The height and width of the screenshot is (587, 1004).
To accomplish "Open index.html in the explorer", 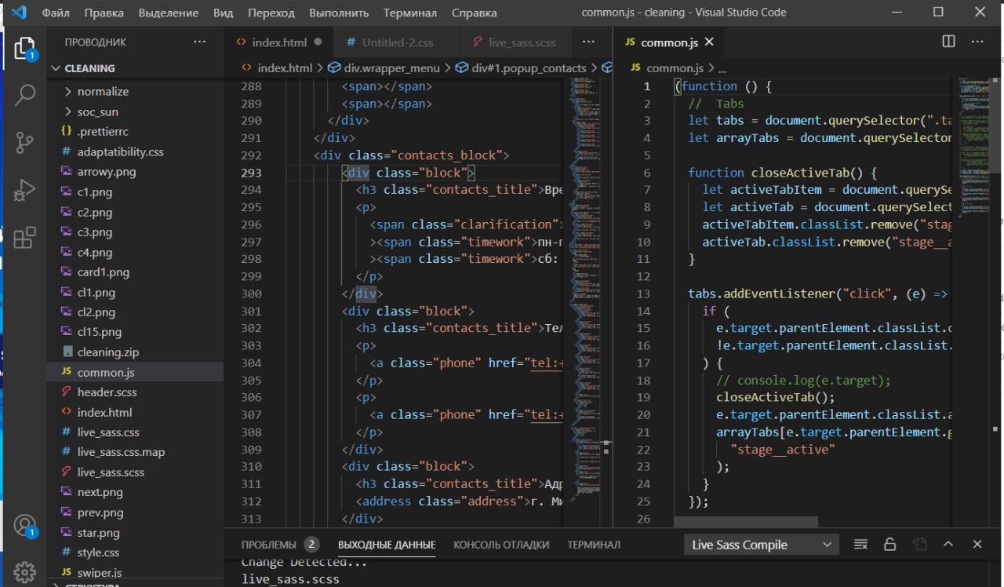I will coord(135,412).
